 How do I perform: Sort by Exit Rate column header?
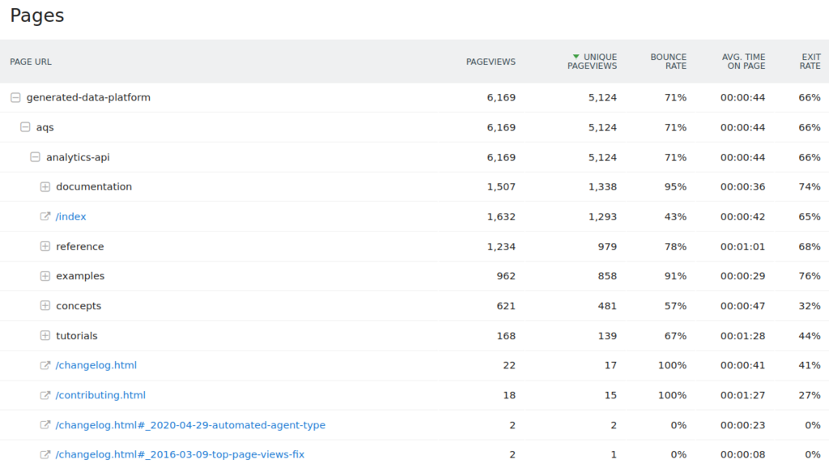pyautogui.click(x=810, y=62)
